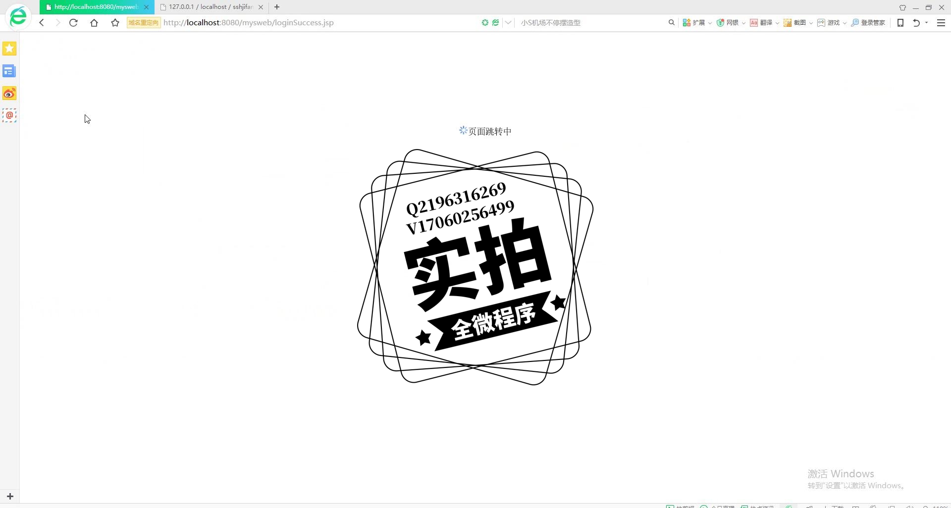Click the 域名重定向 badge in address bar

click(144, 23)
